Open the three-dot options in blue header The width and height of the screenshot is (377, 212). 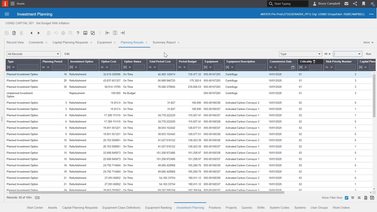(x=371, y=14)
